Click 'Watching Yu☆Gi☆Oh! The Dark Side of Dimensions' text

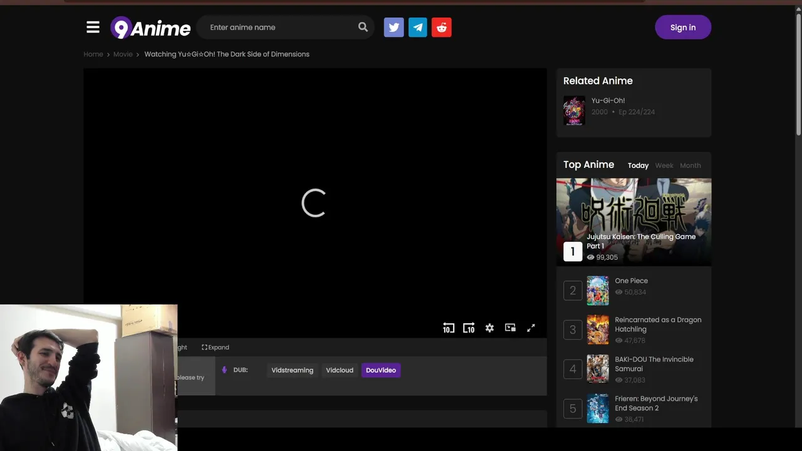point(227,54)
